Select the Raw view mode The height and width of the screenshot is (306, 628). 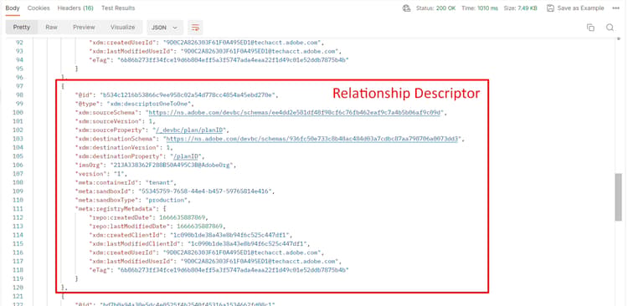click(x=51, y=28)
